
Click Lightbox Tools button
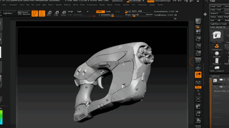point(219,24)
